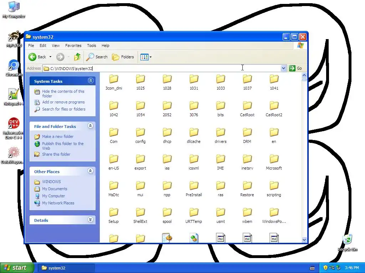Open the Help menu

pyautogui.click(x=105, y=45)
